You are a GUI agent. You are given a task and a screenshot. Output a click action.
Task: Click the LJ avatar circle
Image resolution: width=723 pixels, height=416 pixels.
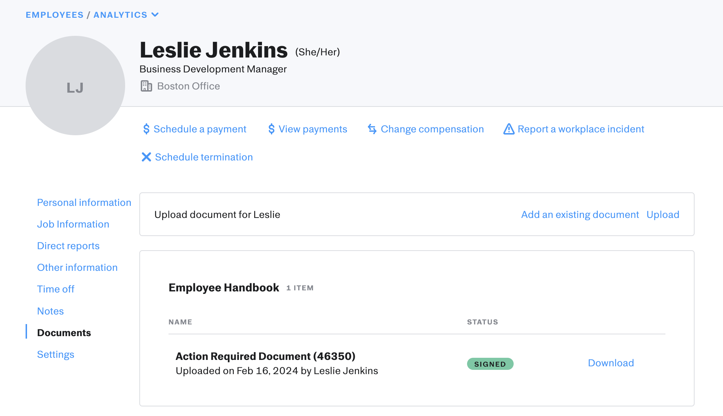[75, 86]
